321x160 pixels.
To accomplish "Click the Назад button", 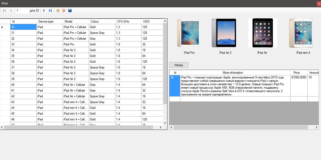I will (179, 65).
